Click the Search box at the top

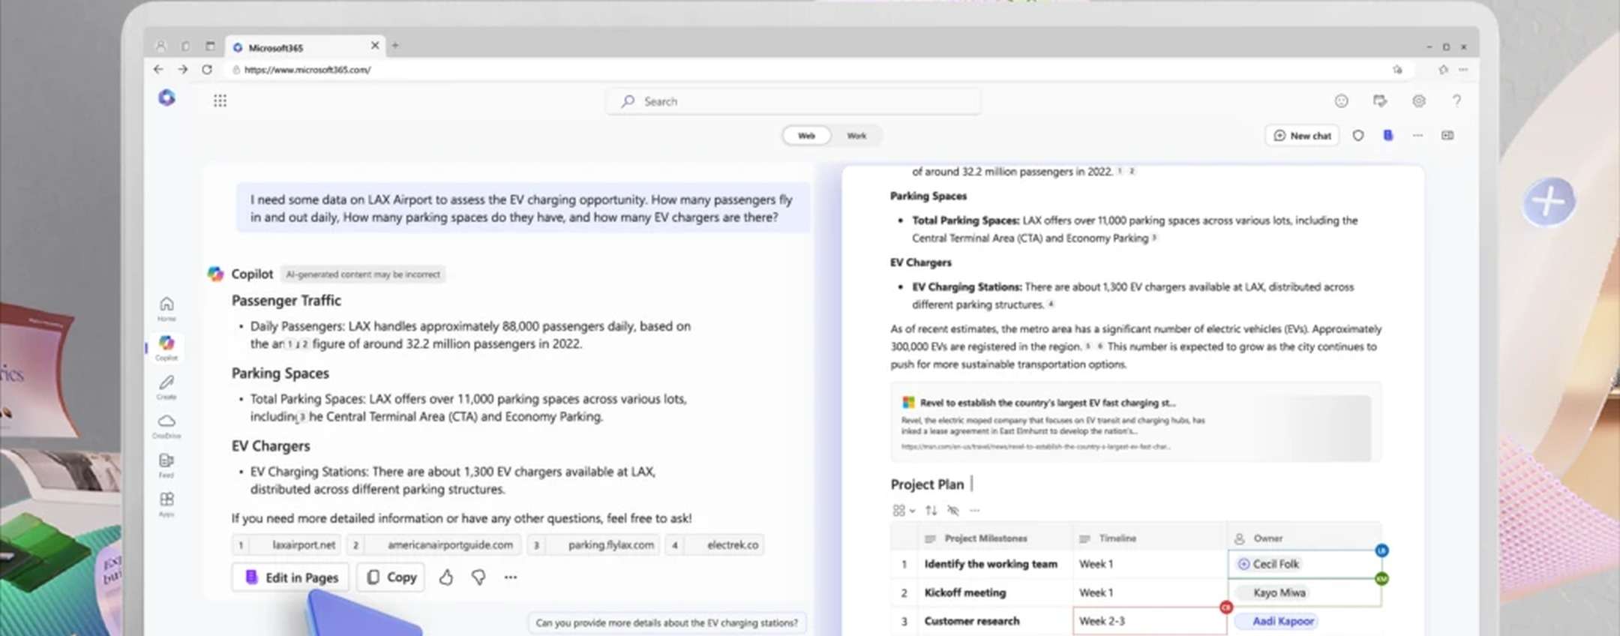(x=793, y=101)
